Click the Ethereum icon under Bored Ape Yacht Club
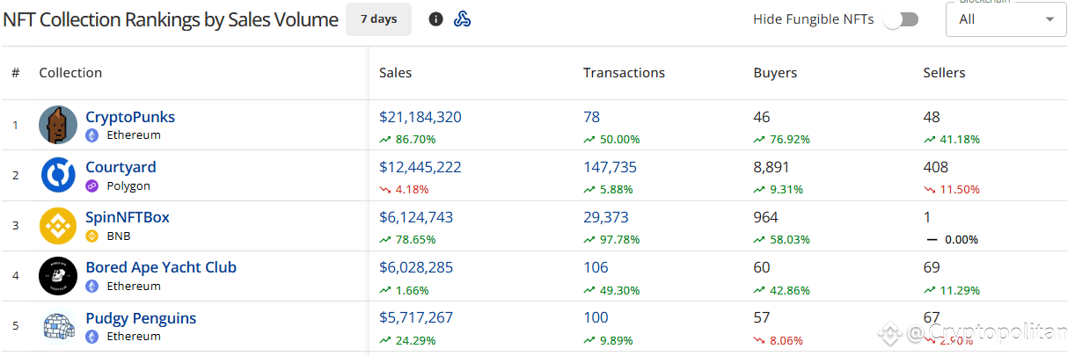Viewport: 1075px width, 356px height. click(x=92, y=286)
